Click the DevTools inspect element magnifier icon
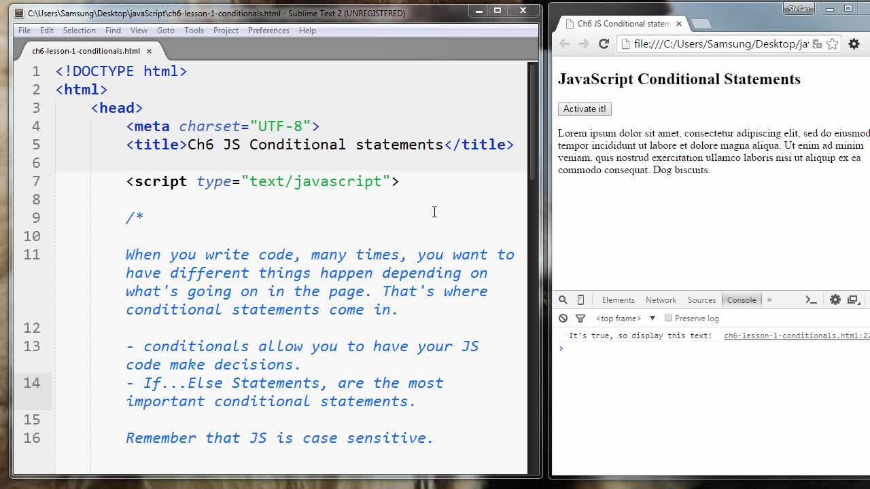The height and width of the screenshot is (489, 870). click(x=563, y=300)
